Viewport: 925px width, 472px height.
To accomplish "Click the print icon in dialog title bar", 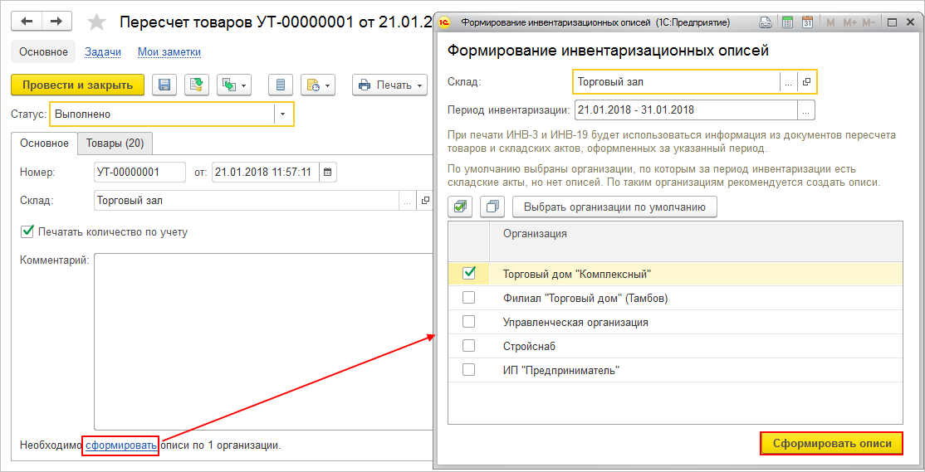I will 765,22.
